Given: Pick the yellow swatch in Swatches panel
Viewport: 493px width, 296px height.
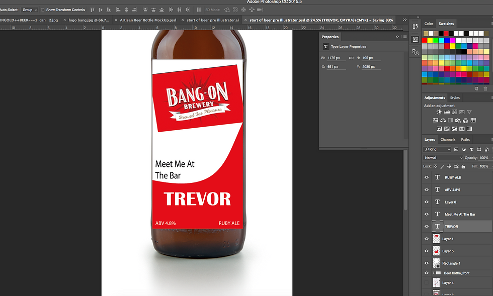Looking at the screenshot, I should click(431, 41).
